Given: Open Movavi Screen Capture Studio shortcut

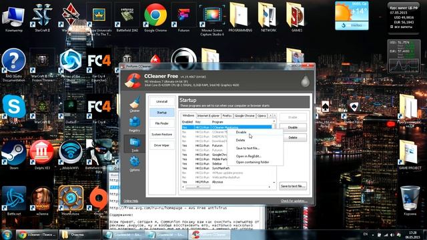Looking at the screenshot, I should [x=212, y=19].
